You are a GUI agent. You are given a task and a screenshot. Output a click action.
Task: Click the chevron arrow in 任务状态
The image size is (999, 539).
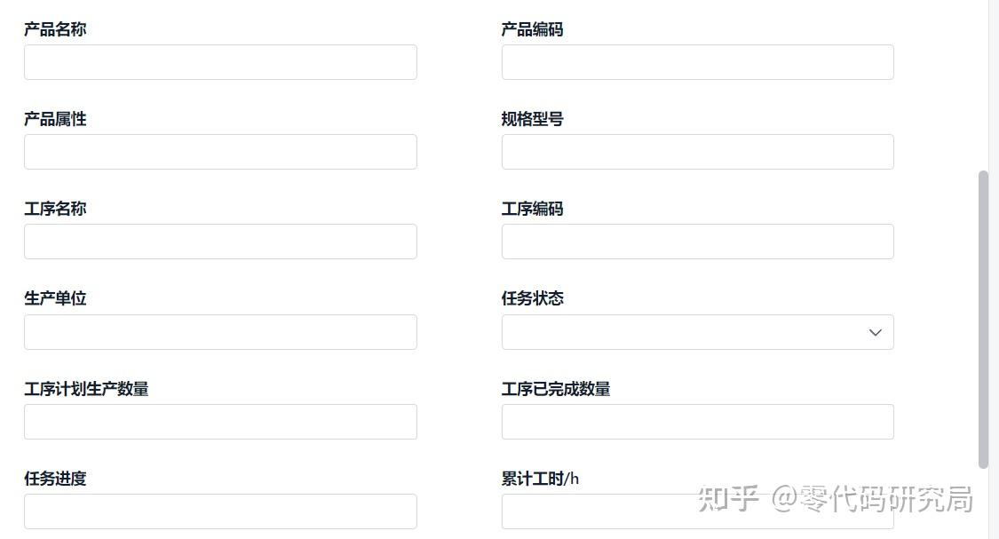(x=875, y=332)
